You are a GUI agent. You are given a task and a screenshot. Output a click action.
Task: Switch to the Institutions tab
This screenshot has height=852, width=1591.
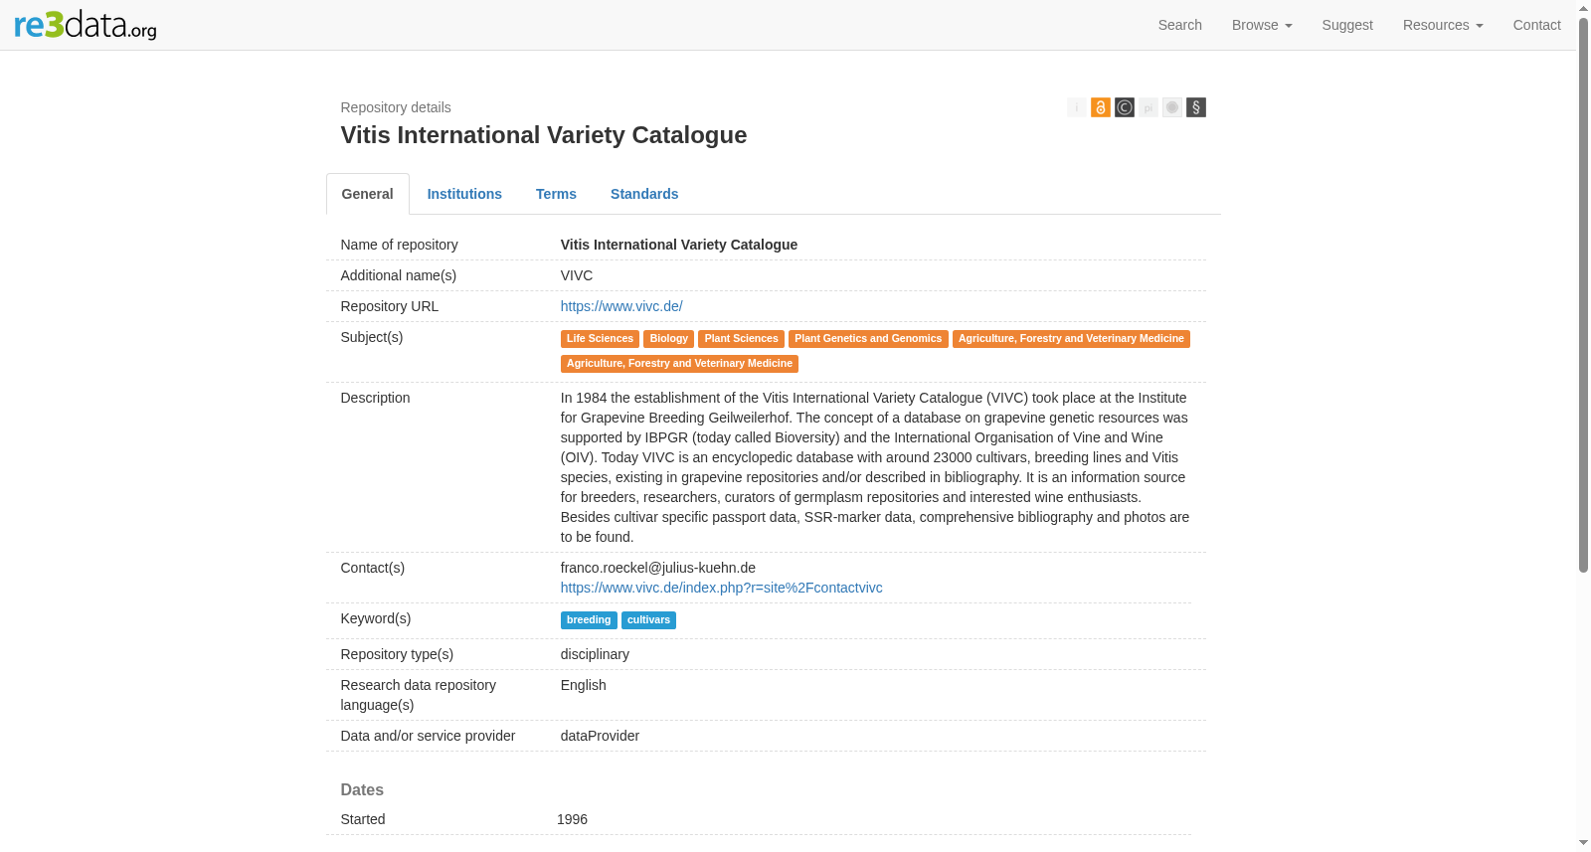click(464, 194)
